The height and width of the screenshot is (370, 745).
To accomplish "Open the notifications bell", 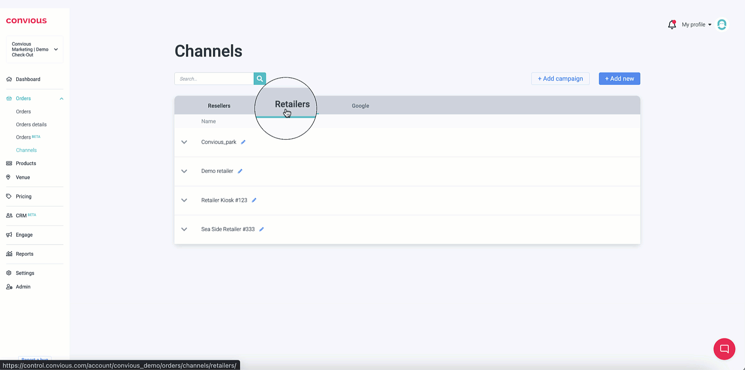I will click(672, 25).
